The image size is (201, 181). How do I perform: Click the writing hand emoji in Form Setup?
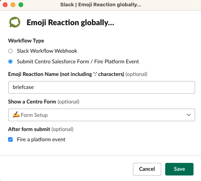(16, 115)
